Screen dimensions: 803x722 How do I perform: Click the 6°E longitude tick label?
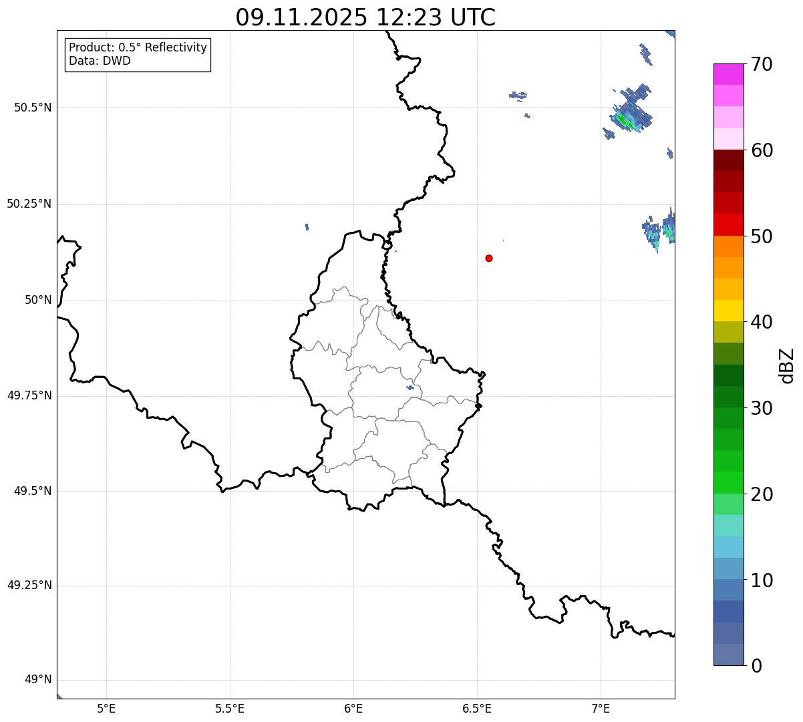coord(353,708)
